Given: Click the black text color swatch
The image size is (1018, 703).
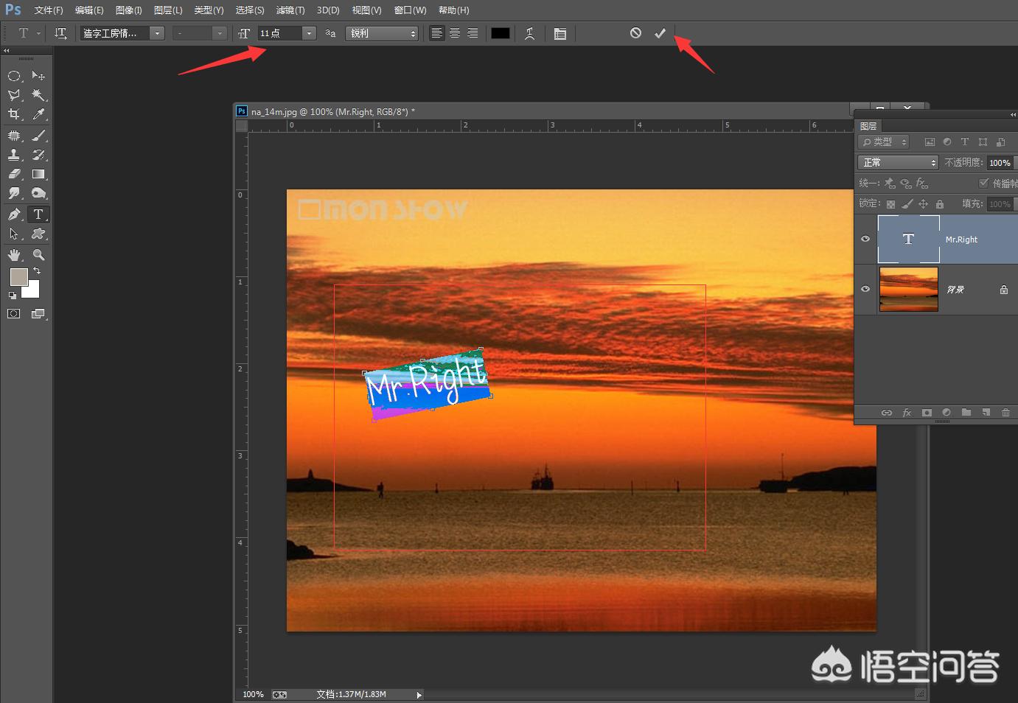Looking at the screenshot, I should [x=501, y=33].
